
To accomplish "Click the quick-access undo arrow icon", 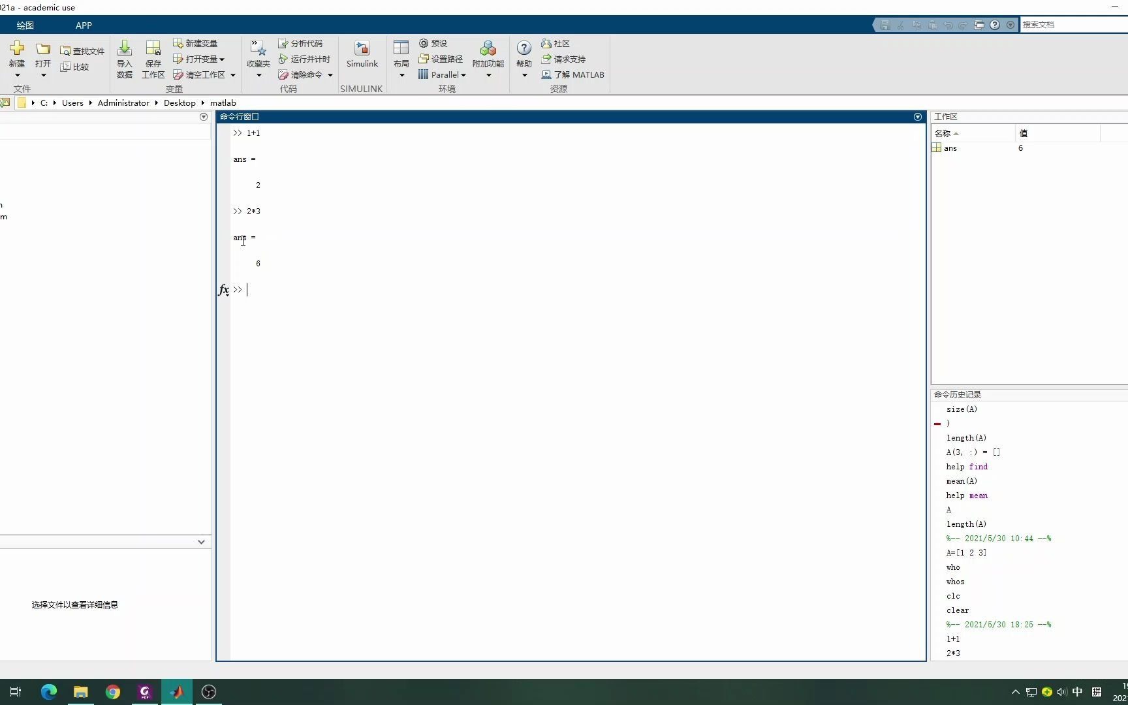I will tap(948, 25).
